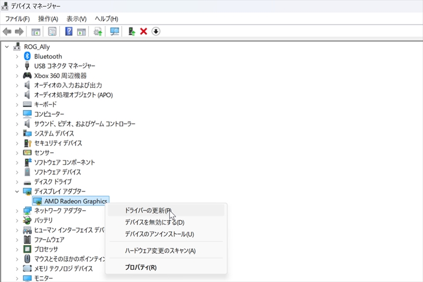Click the USB コネクタ マネージャー plug icon

(27, 66)
